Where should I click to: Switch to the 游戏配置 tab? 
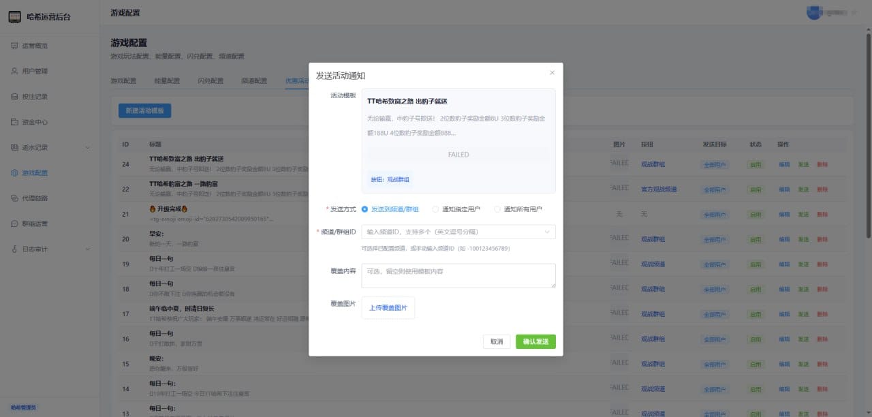[x=123, y=80]
